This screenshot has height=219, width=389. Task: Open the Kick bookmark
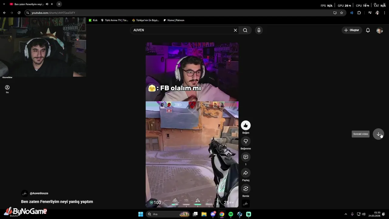[x=93, y=20]
